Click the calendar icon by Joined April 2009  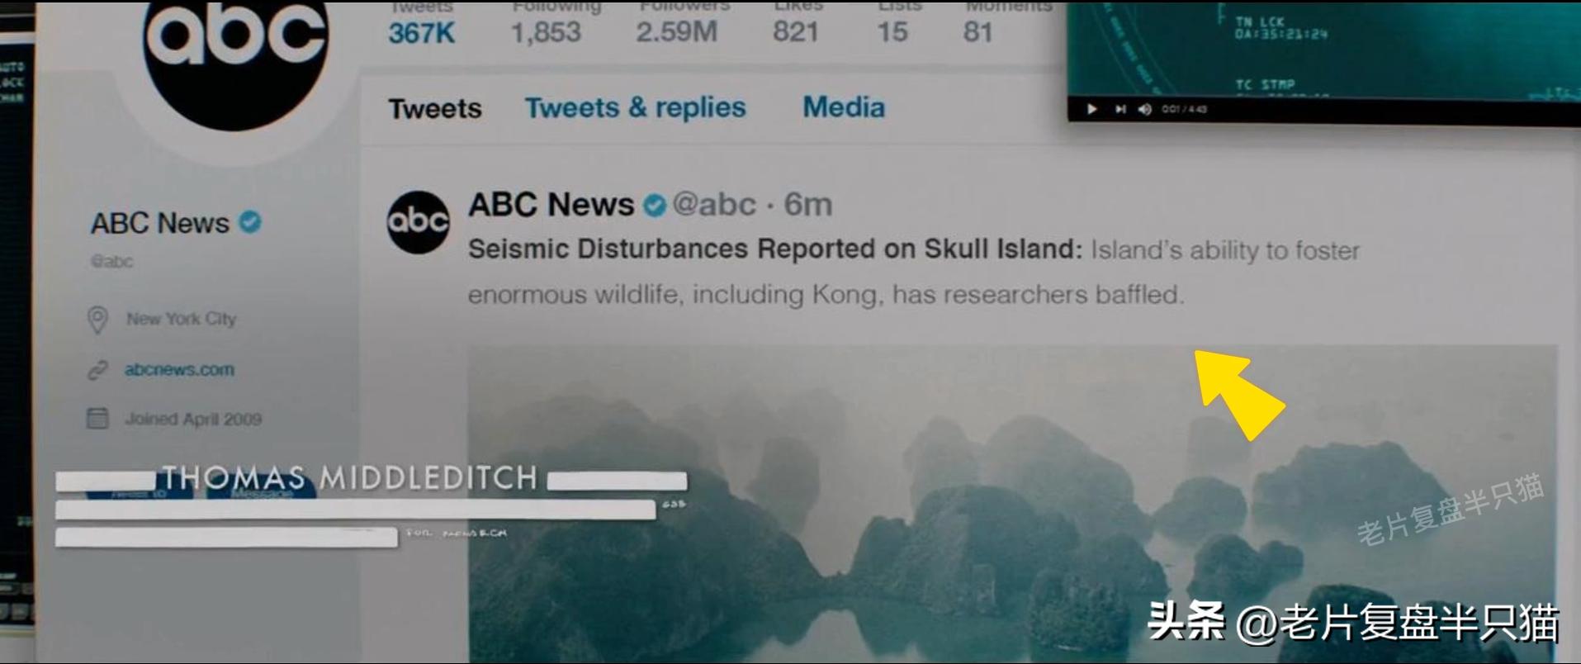coord(97,418)
